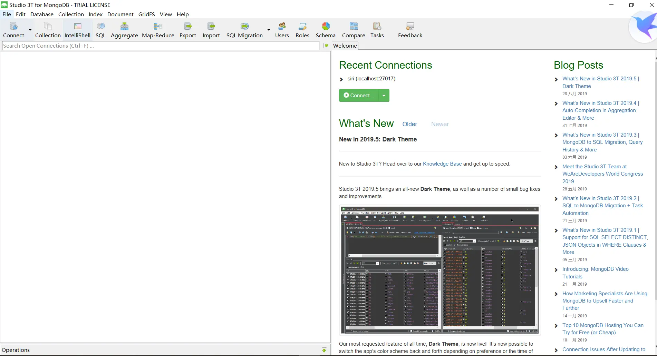The image size is (657, 356).
Task: Click arrow beside 2019.5 Dark Theme post
Action: [x=556, y=79]
